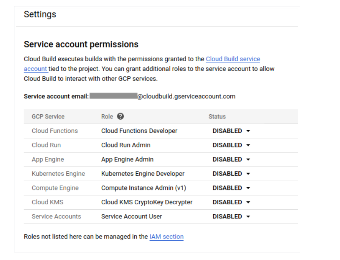Enable Cloud Functions Developer permission
Viewport: 340px width, 260px height.
click(x=231, y=131)
